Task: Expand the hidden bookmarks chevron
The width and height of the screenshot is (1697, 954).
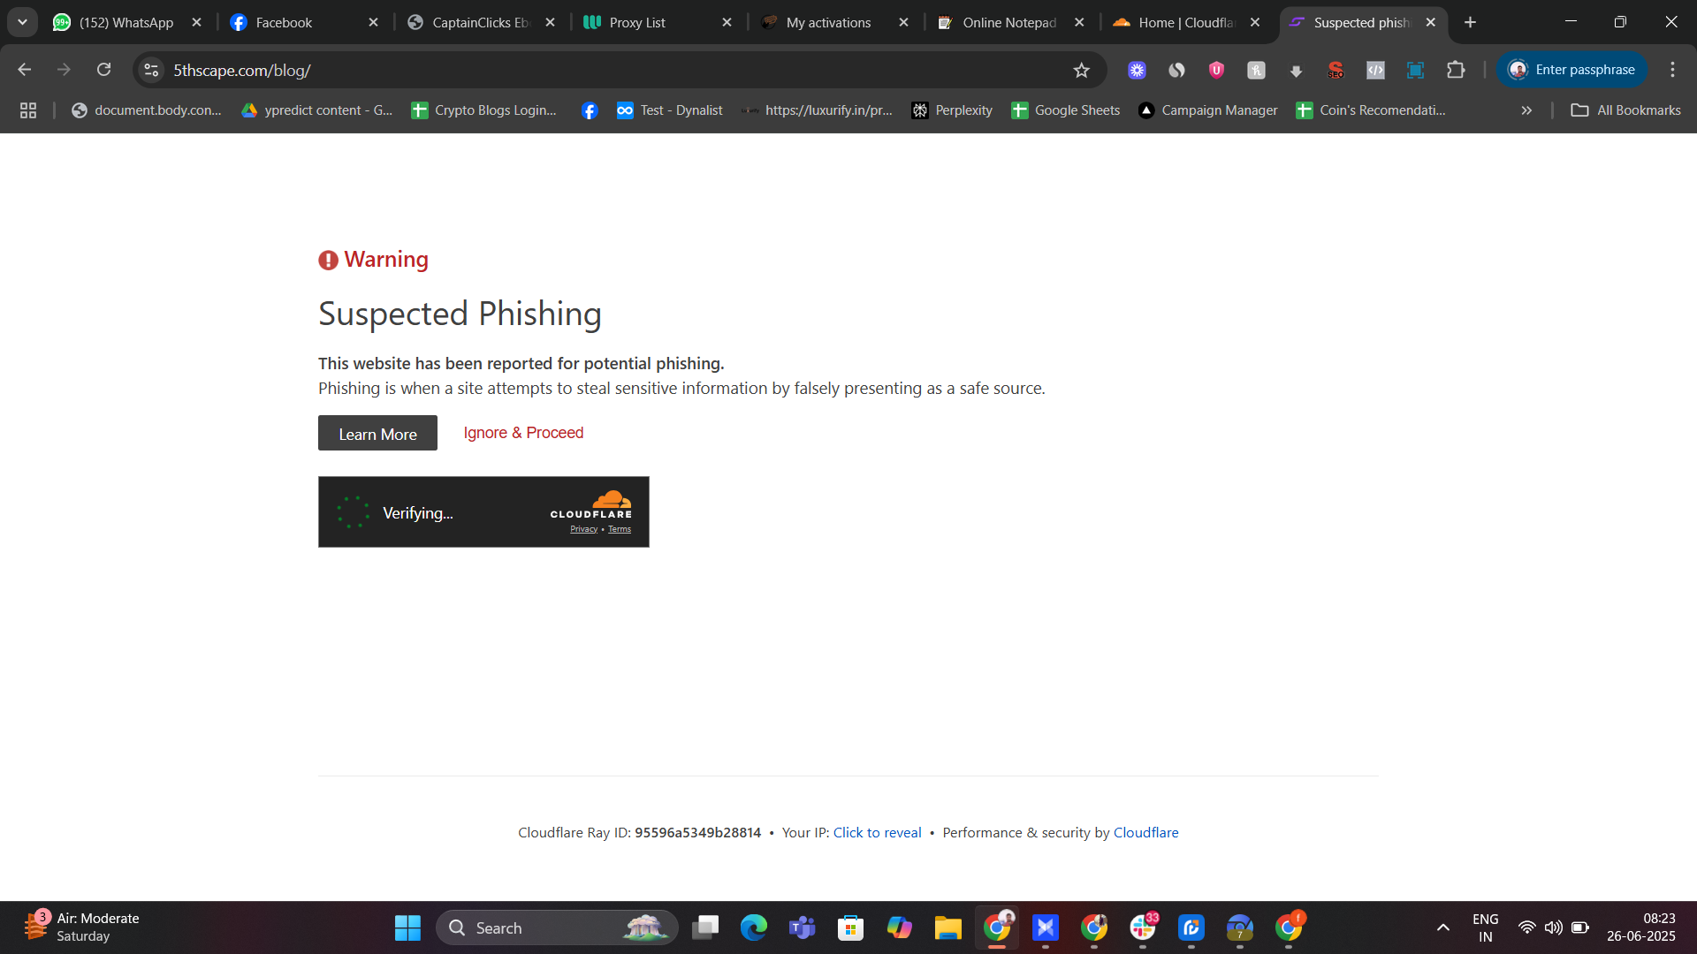Action: pyautogui.click(x=1526, y=110)
